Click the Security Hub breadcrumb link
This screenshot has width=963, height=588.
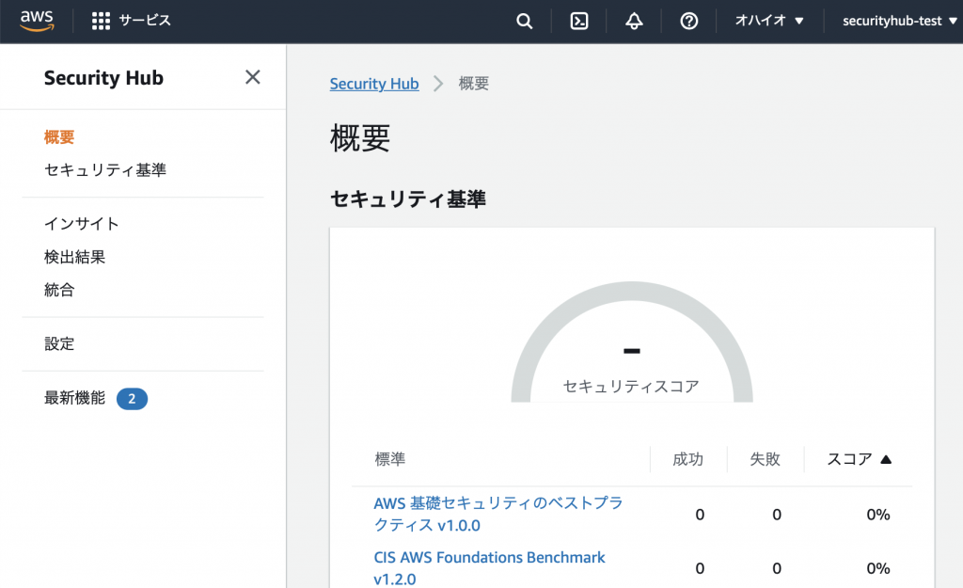[x=374, y=84]
